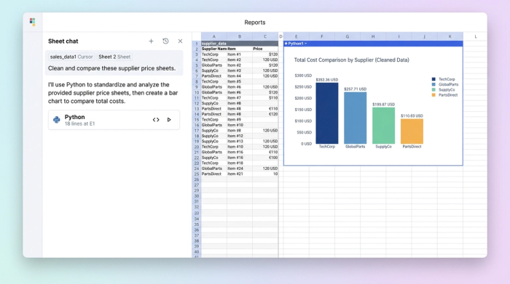This screenshot has width=510, height=284.
Task: Click the Price header cell
Action: coord(265,49)
